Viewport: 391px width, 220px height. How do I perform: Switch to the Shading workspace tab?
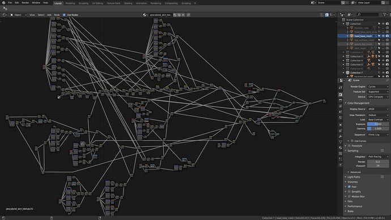point(128,3)
